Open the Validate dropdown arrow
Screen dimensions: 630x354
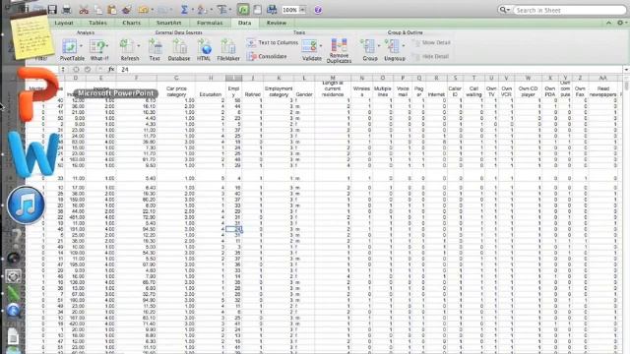tap(321, 46)
